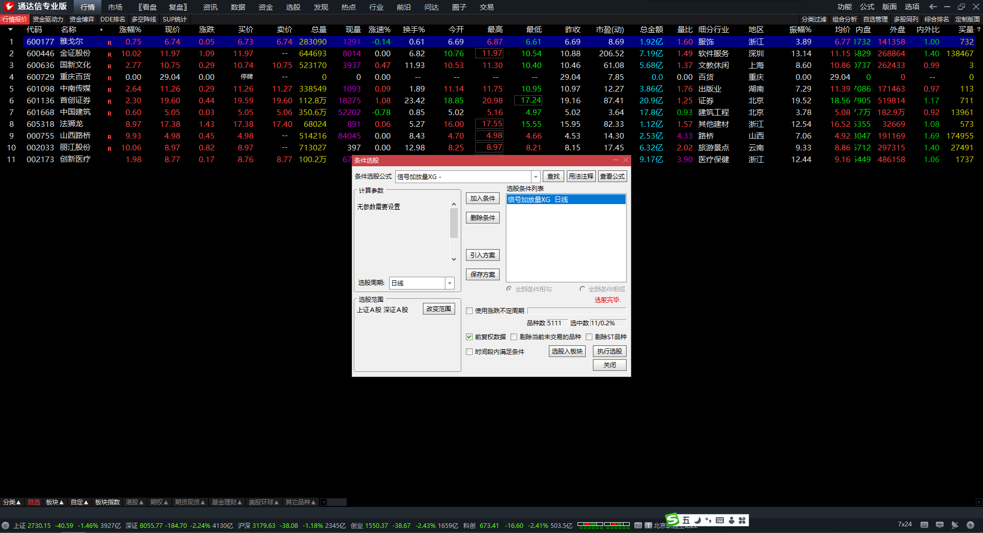Toggle 使用涨跌不定周期 checkbox
Viewport: 983px width, 533px height.
tap(469, 310)
